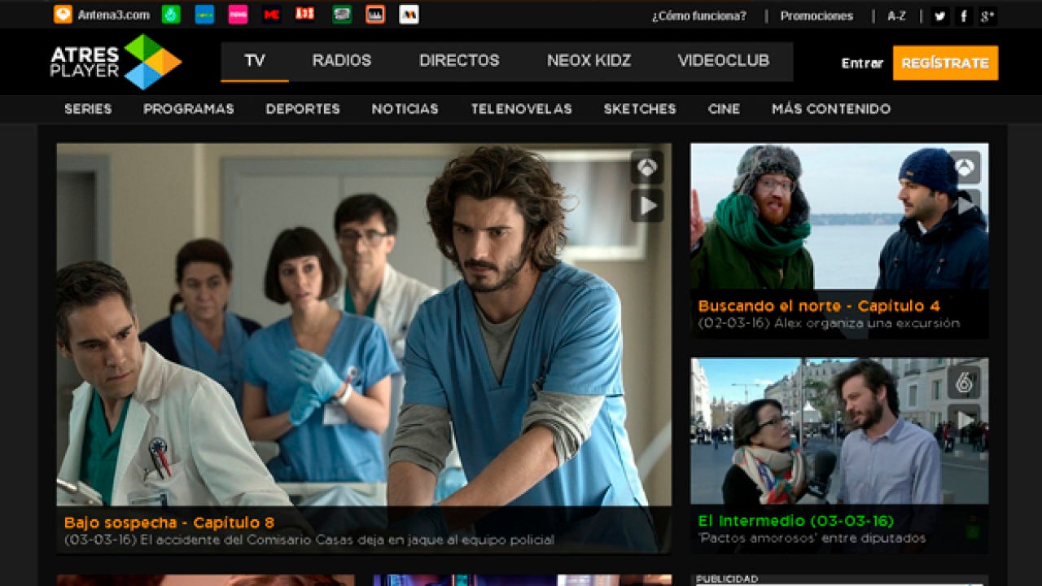Click Antena 3 badge on Buscando el norte
Screen dimensions: 1042x586
coord(964,168)
